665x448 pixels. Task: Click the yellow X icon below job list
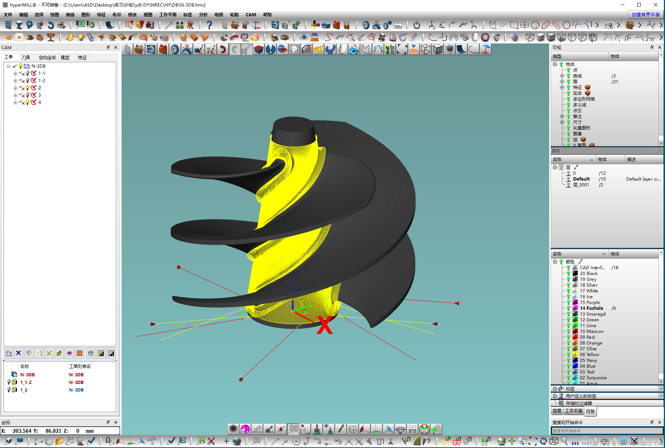coord(49,353)
